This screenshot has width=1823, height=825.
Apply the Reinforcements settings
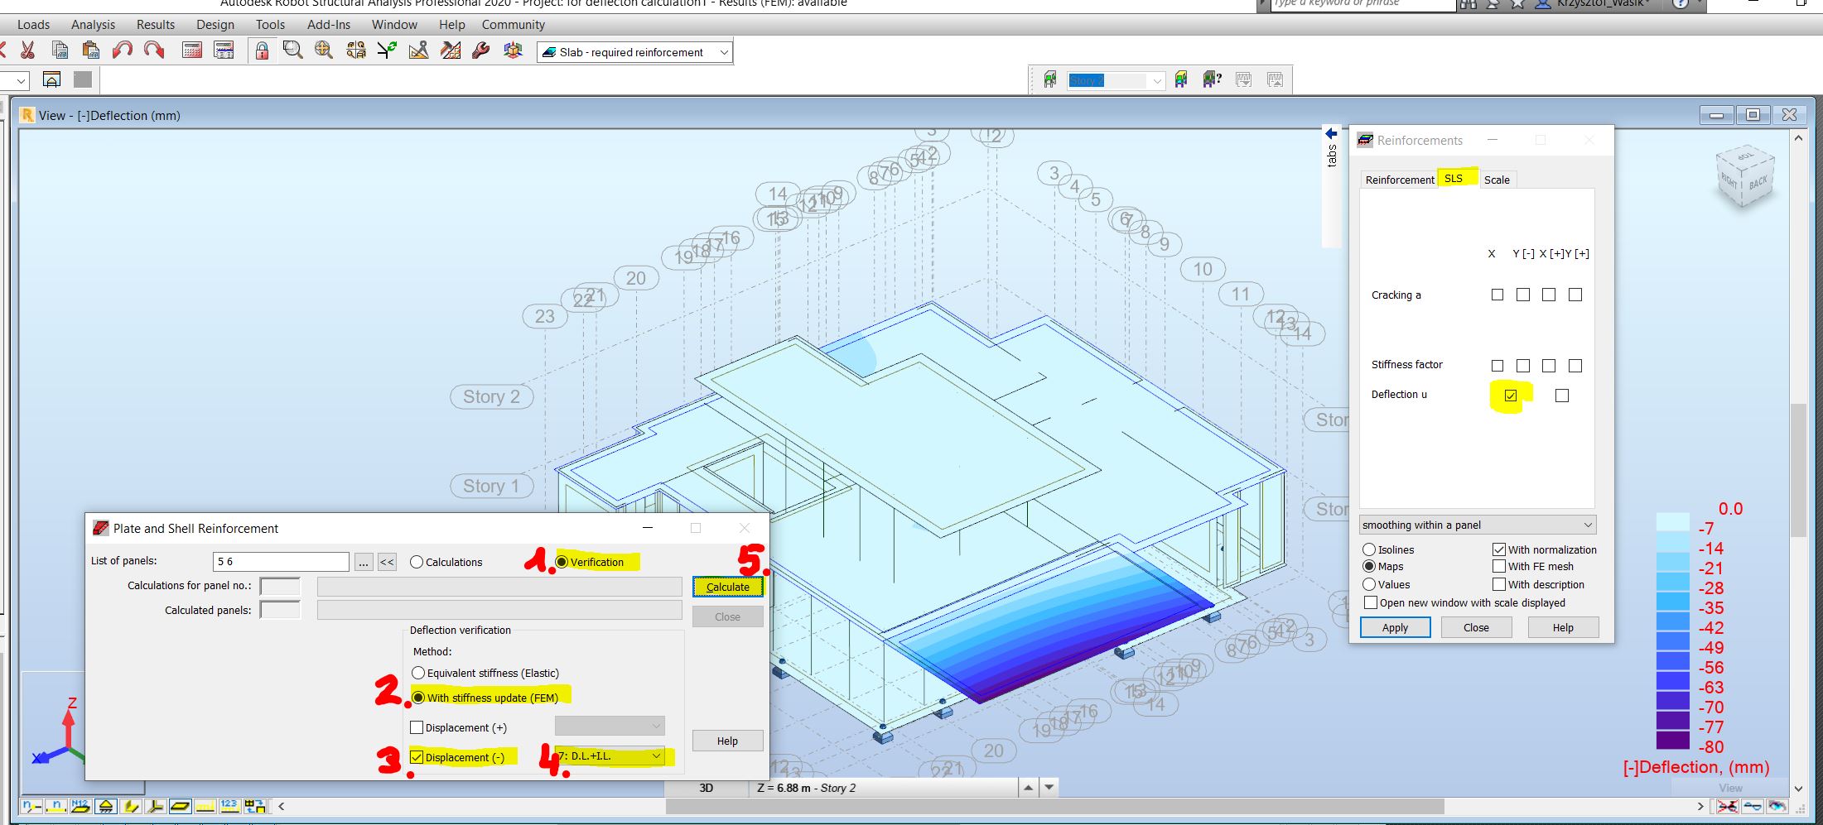tap(1394, 626)
